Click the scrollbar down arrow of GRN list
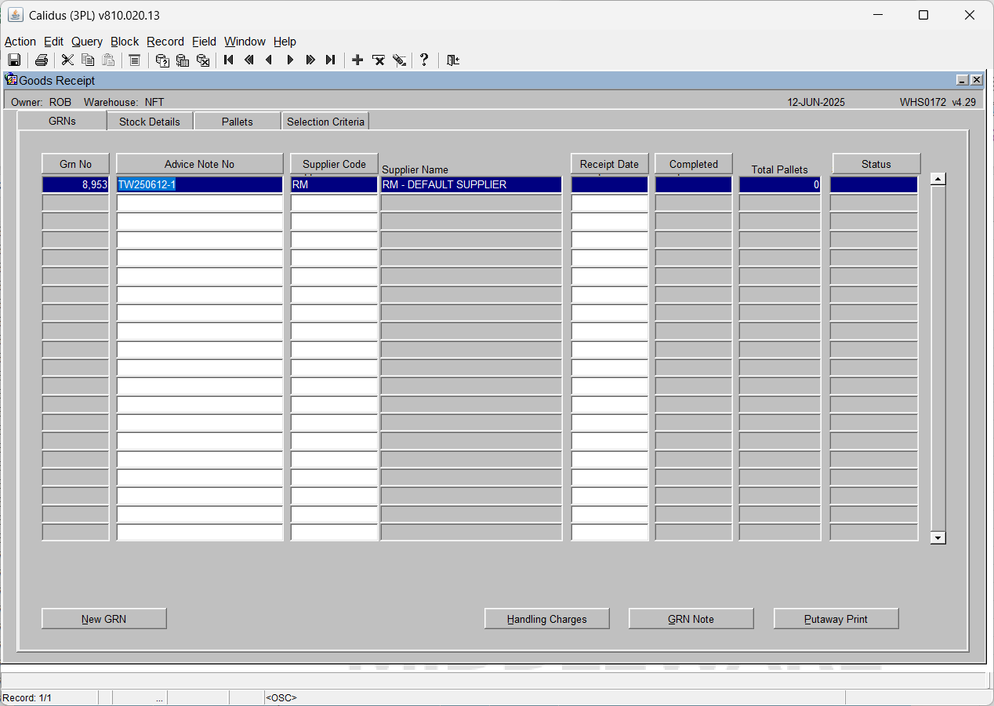 938,538
